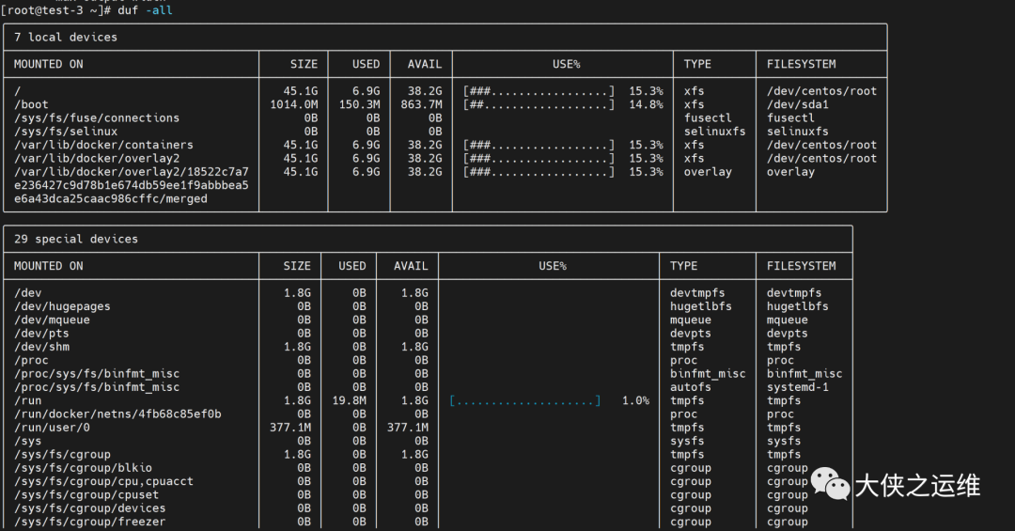Viewport: 1015px width, 531px height.
Task: Click 'FILESYSTEM' header in special devices table
Action: 802,266
